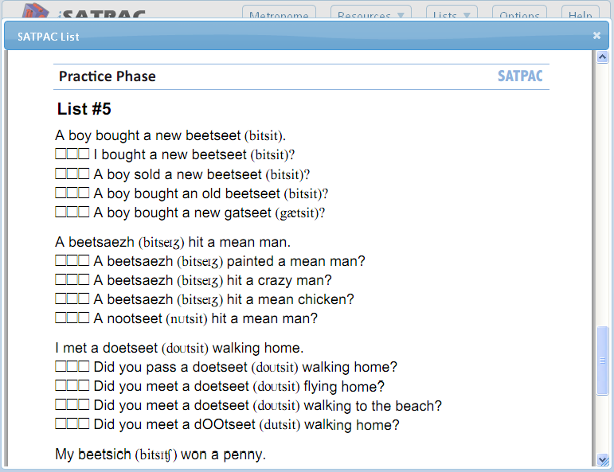Check third box for "A nootseet hit a mean man"
614x472 pixels.
84,318
